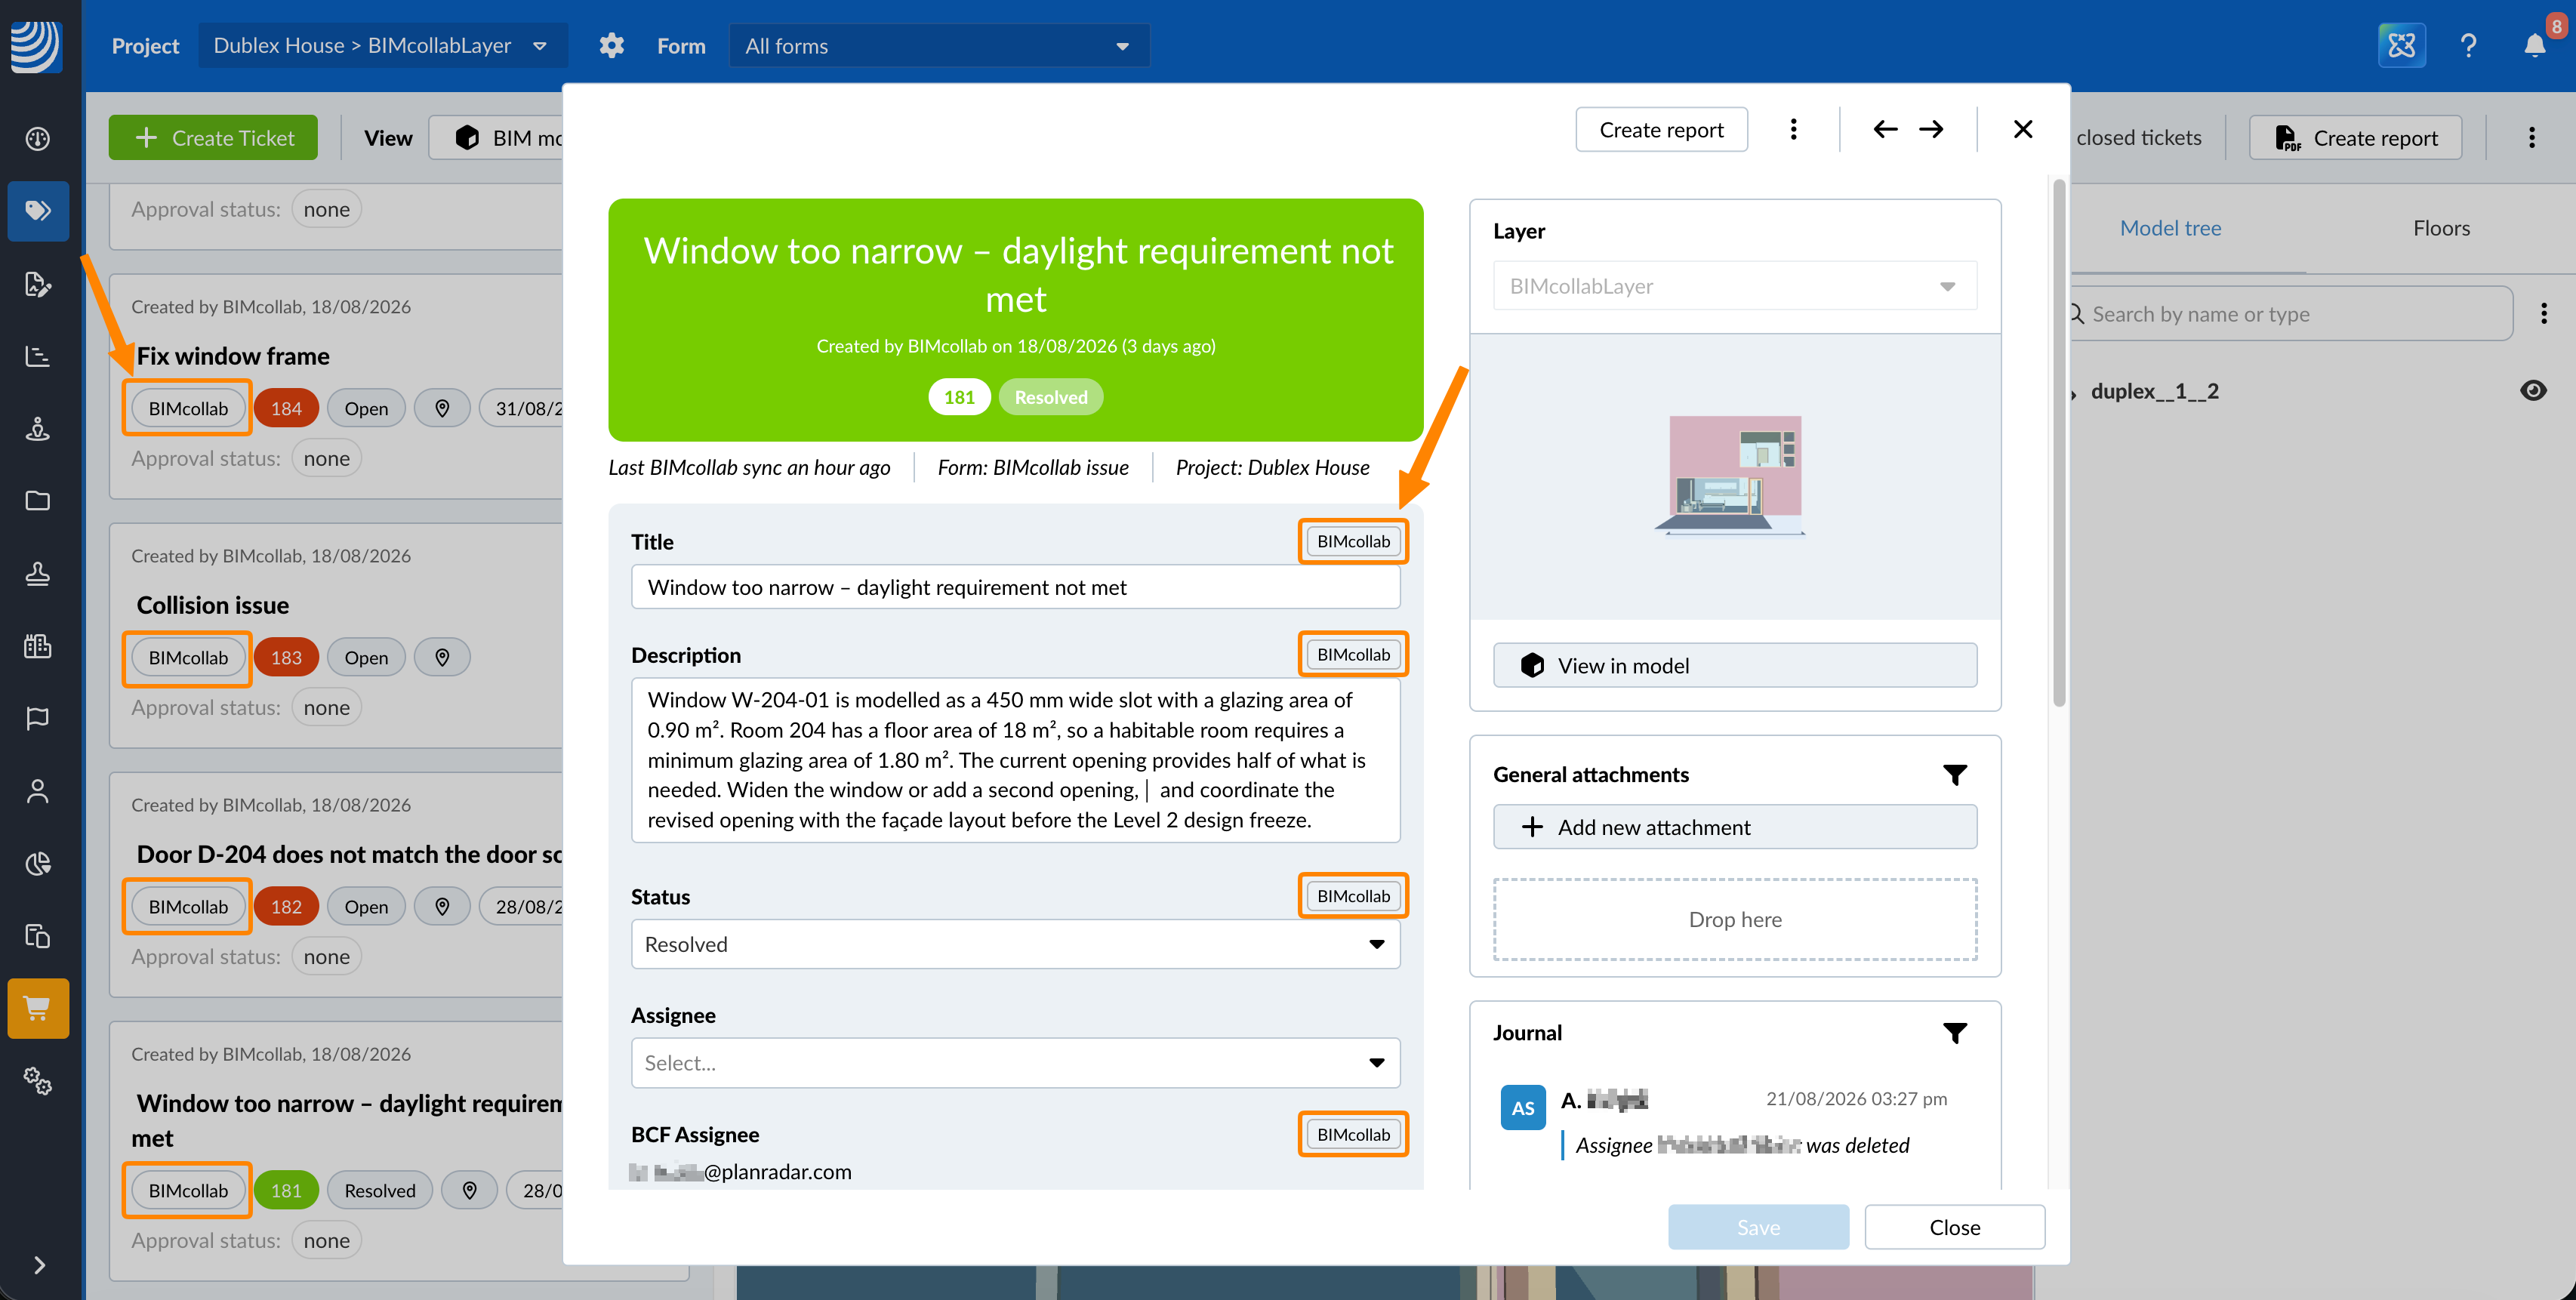Open the Layer BIMcollabLayer dropdown
The image size is (2576, 1300).
click(x=1735, y=286)
